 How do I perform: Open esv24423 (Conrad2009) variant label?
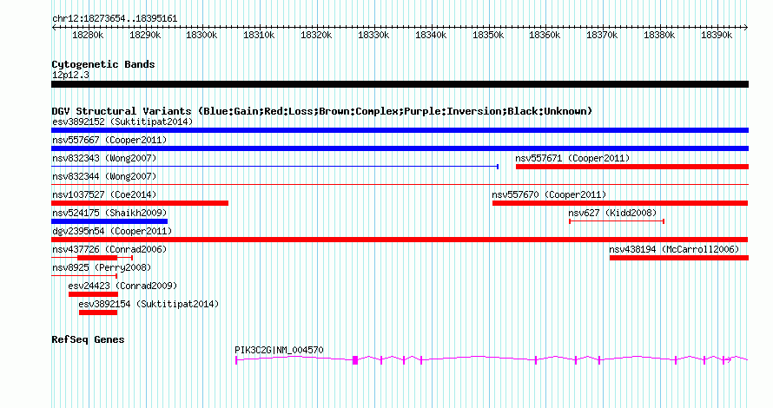(122, 286)
